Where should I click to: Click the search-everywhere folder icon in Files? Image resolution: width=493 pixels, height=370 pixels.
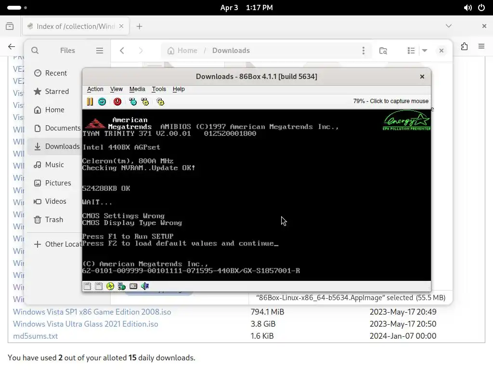pyautogui.click(x=383, y=50)
